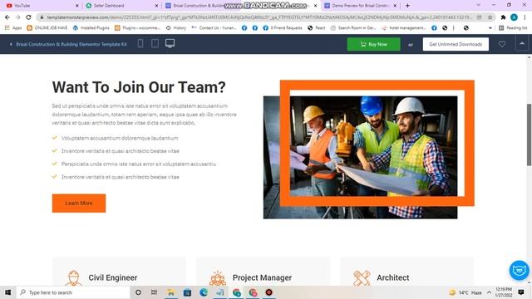Click Get Unlimited Downloads button

[456, 44]
